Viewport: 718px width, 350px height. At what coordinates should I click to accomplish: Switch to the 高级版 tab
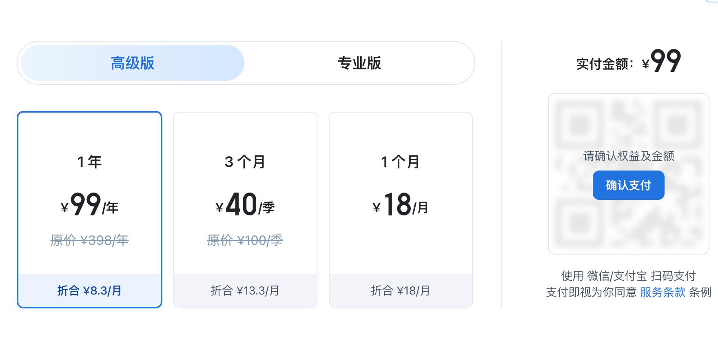[133, 63]
